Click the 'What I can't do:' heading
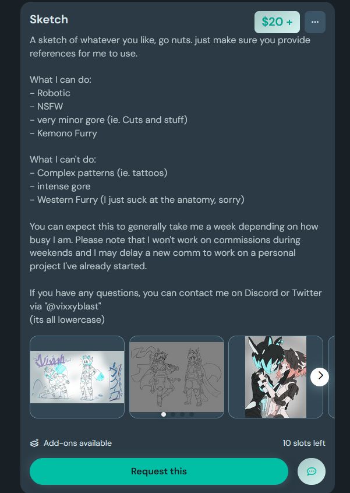 [63, 160]
